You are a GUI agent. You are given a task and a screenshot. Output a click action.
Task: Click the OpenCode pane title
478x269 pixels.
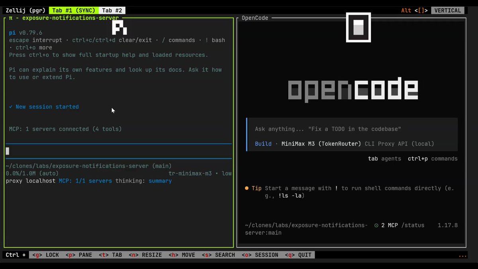click(x=255, y=18)
